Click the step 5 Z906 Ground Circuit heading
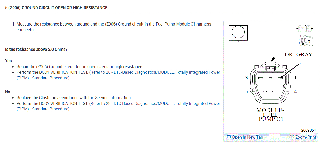 point(56,8)
